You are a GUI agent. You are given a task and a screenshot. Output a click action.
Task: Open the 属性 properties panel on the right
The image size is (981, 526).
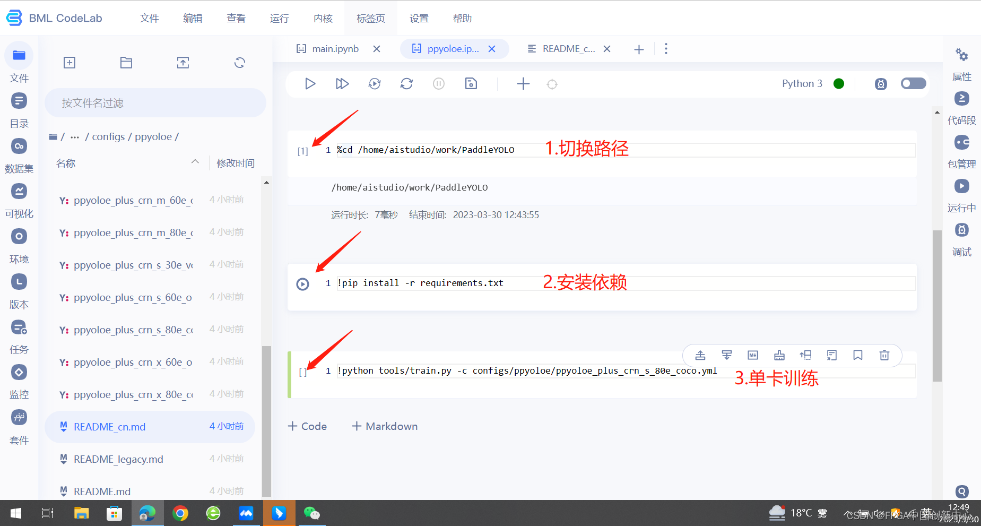click(962, 64)
